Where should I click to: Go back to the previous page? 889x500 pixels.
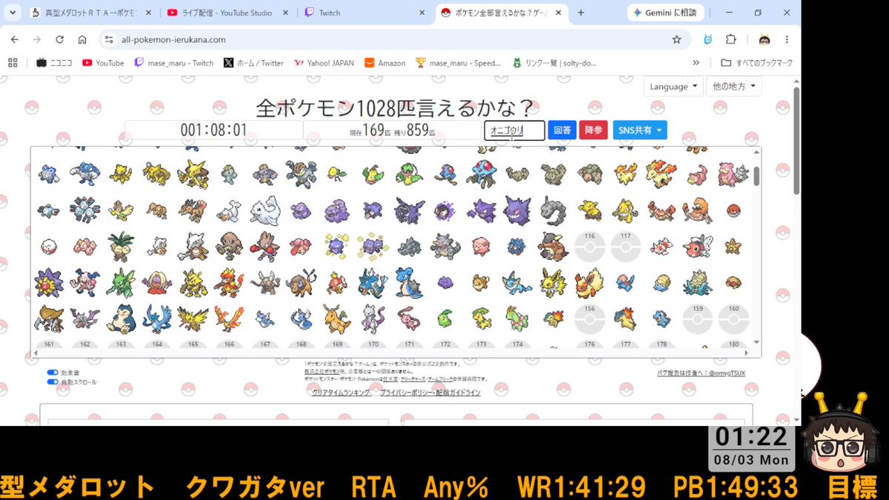coord(15,39)
